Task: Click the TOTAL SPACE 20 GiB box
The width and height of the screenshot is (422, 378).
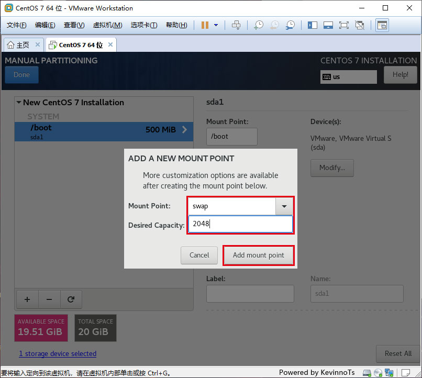Action: [95, 328]
